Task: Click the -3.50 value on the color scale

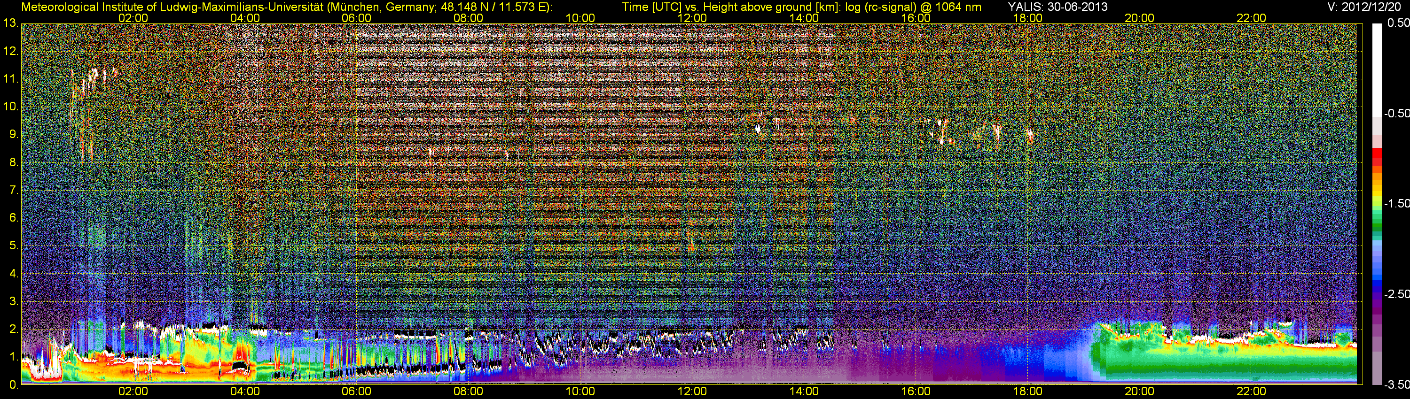Action: (1396, 385)
